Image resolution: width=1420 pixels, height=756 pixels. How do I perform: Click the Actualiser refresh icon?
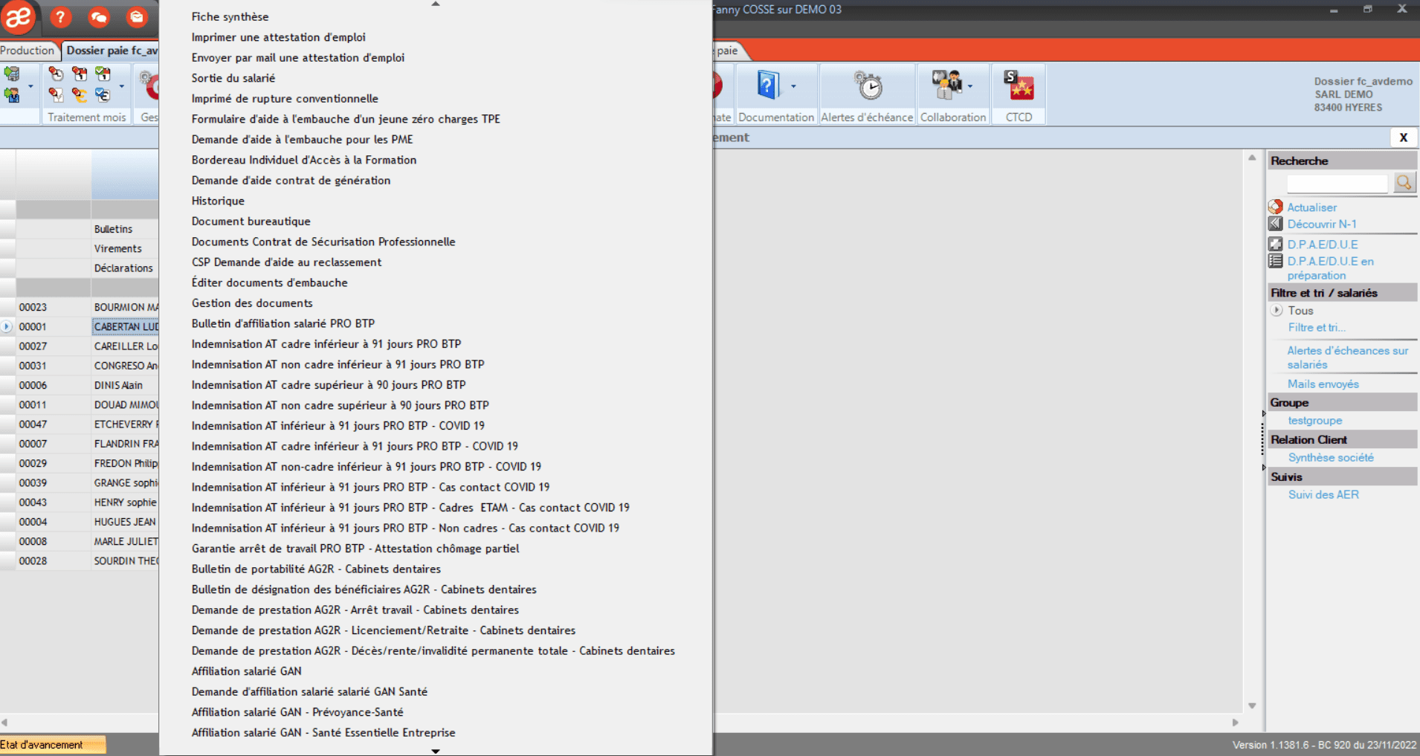(1276, 207)
